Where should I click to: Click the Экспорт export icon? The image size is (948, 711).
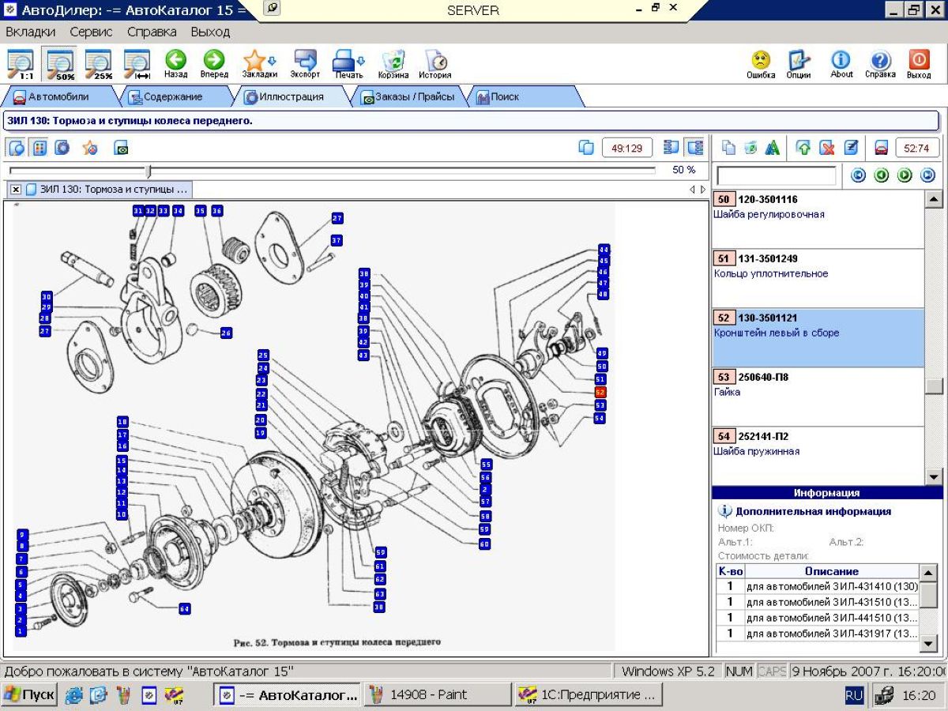(x=305, y=64)
